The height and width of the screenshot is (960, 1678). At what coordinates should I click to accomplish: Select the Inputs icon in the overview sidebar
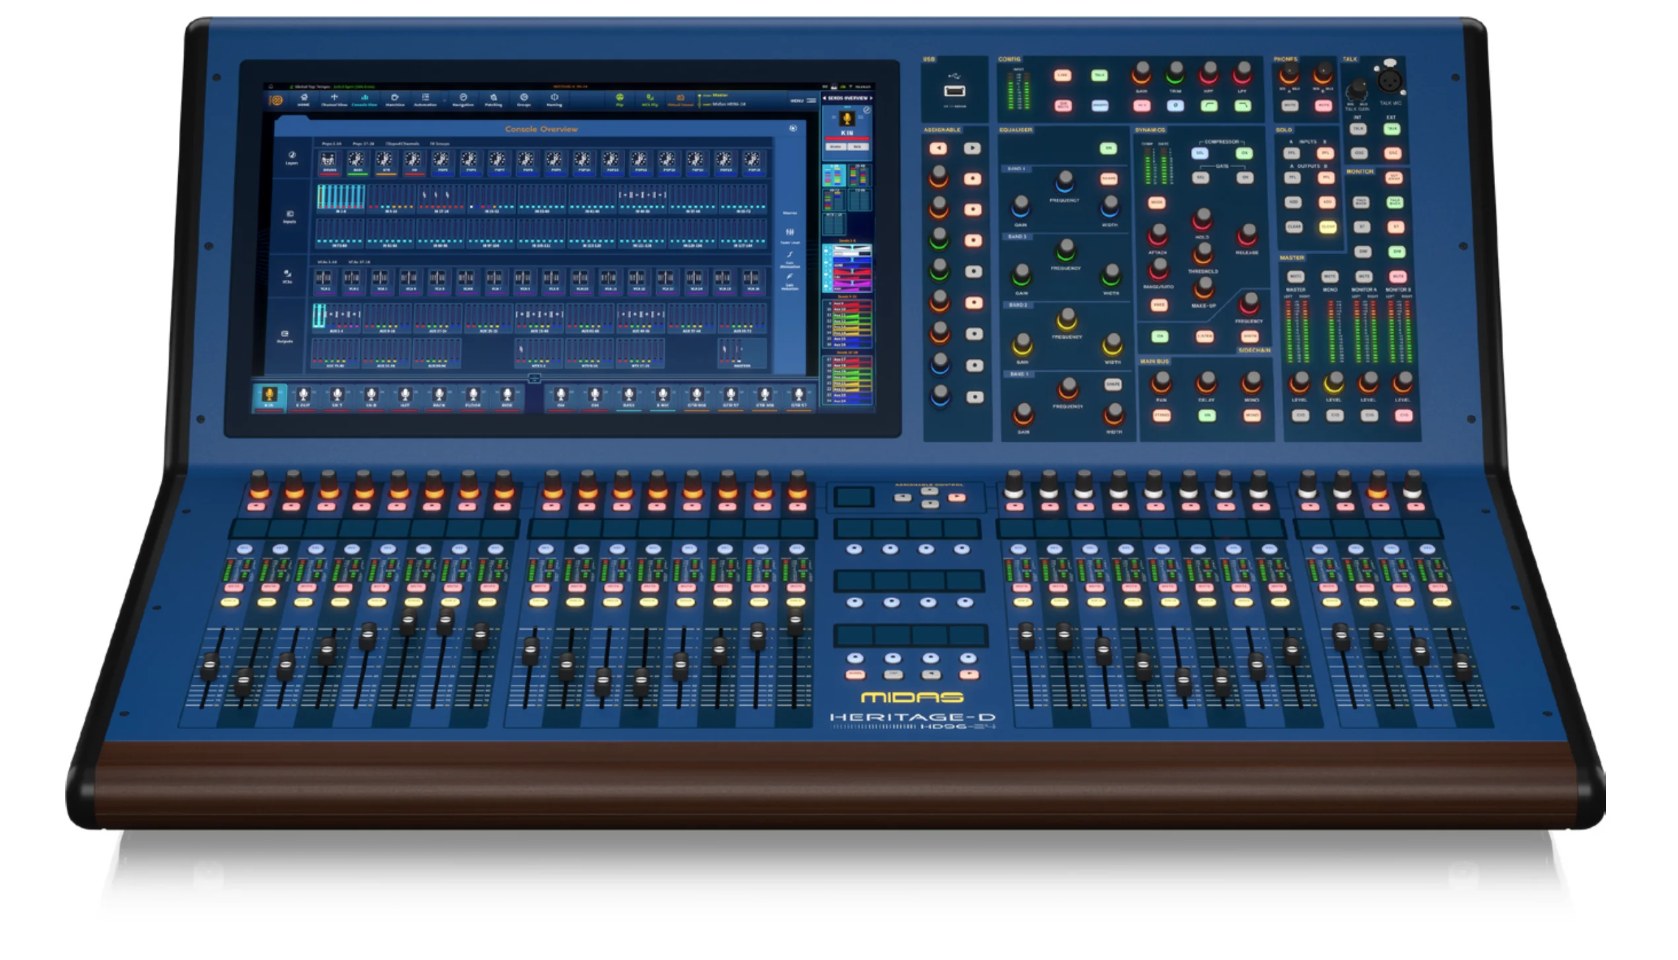(x=290, y=217)
